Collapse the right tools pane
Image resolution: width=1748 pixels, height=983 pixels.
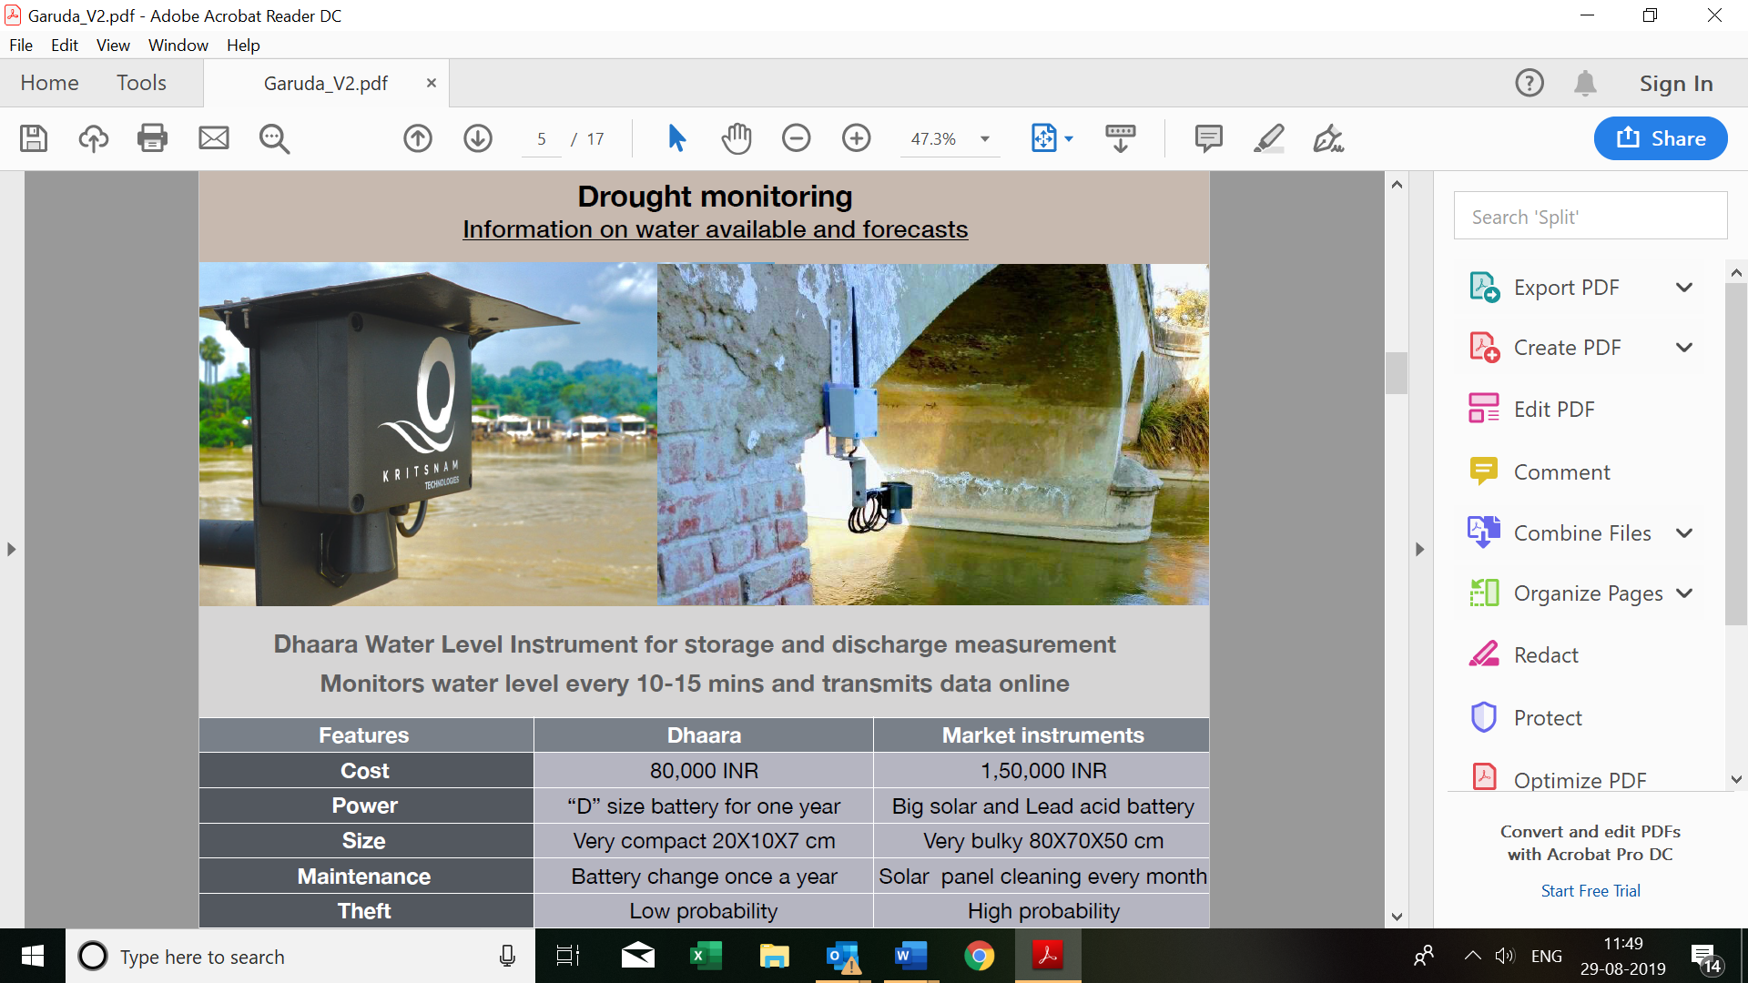click(1419, 549)
